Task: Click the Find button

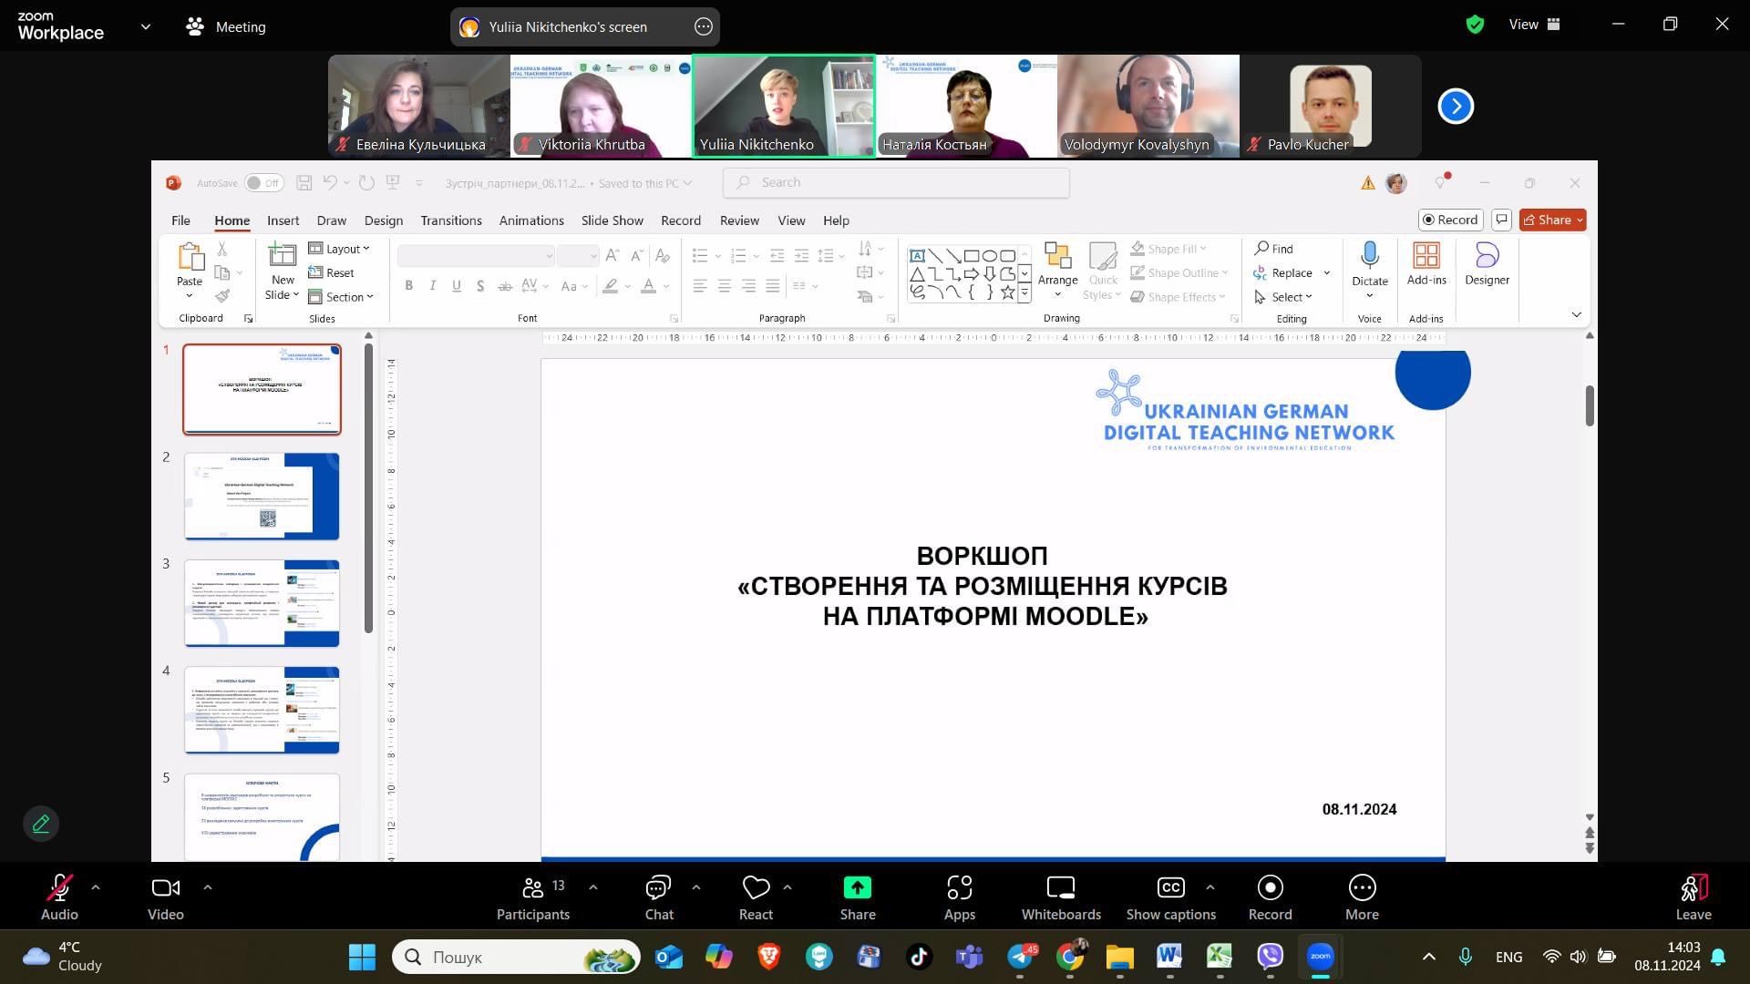Action: click(x=1273, y=249)
